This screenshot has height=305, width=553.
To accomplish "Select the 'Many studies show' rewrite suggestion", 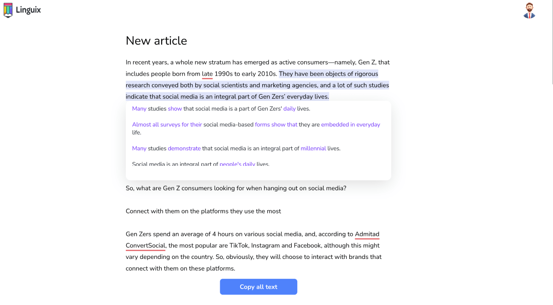I will coord(221,109).
